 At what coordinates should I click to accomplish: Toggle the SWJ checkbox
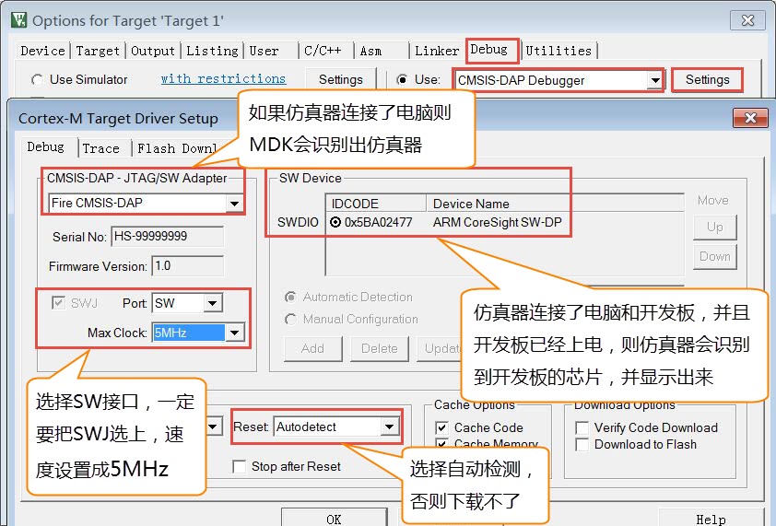[x=58, y=303]
